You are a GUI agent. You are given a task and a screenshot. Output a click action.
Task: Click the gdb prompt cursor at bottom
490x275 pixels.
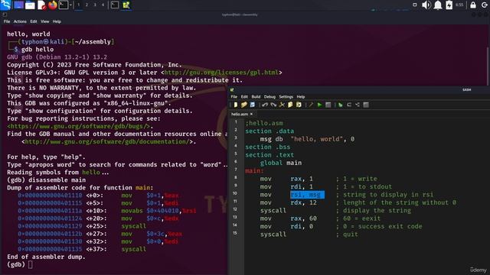pos(31,264)
